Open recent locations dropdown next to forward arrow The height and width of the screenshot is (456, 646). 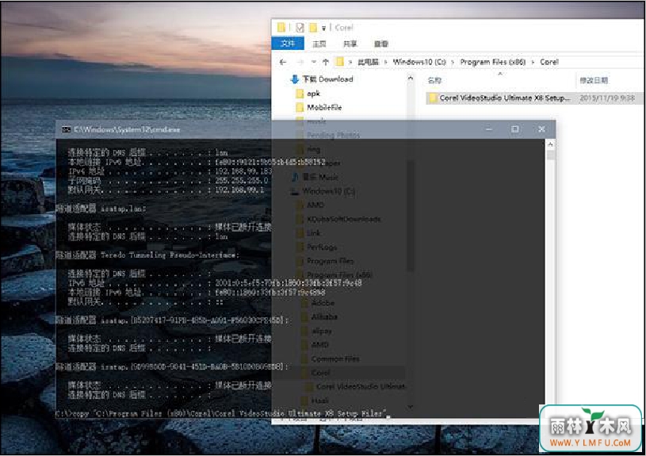coord(314,63)
